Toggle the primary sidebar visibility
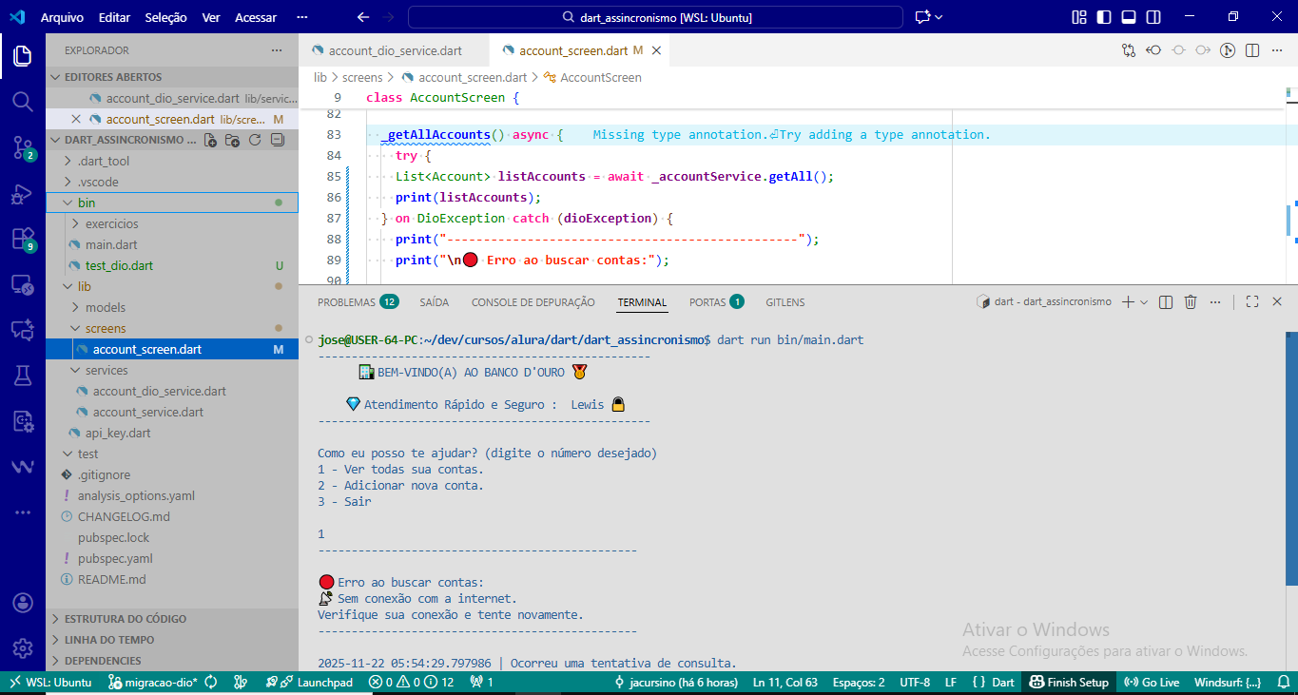 point(1103,17)
